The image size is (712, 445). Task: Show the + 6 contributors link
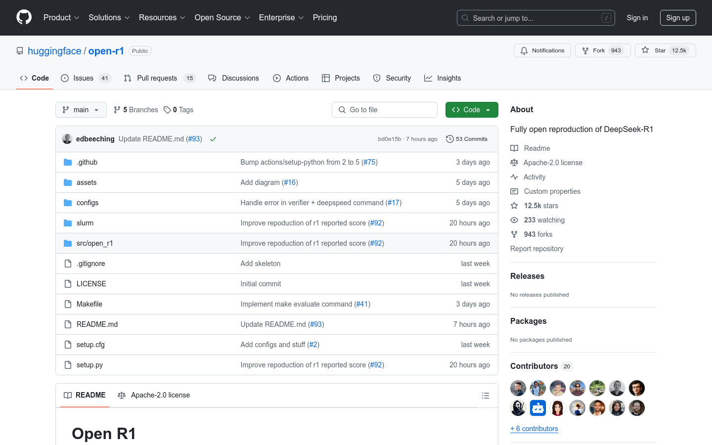pos(534,429)
